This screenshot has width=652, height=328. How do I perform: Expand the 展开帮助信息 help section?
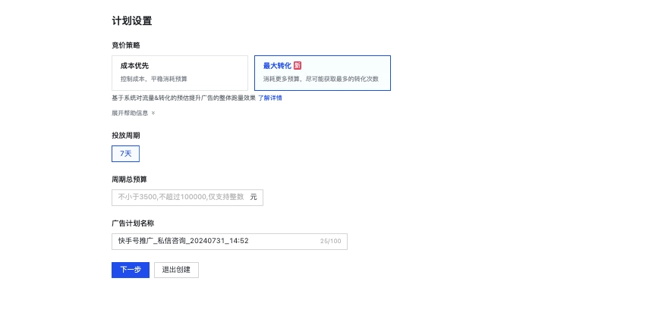[130, 113]
